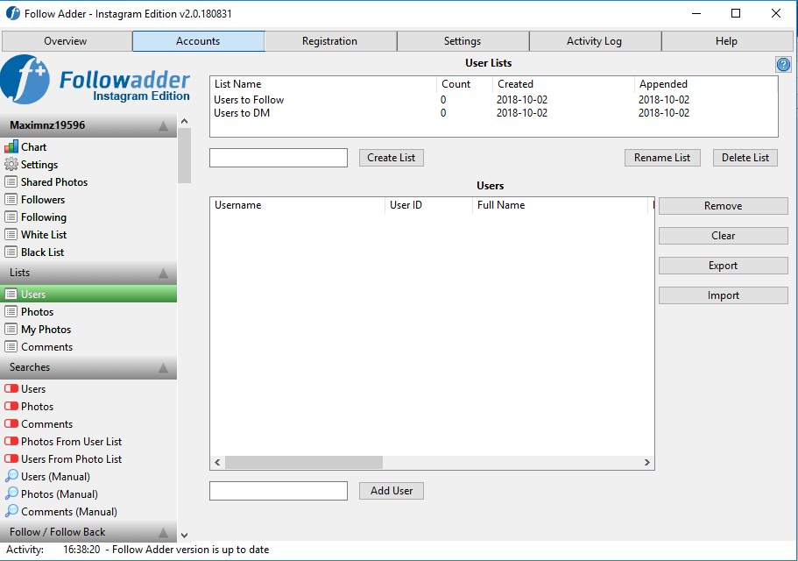This screenshot has height=561, width=798.
Task: Click the Create List button
Action: [x=392, y=158]
